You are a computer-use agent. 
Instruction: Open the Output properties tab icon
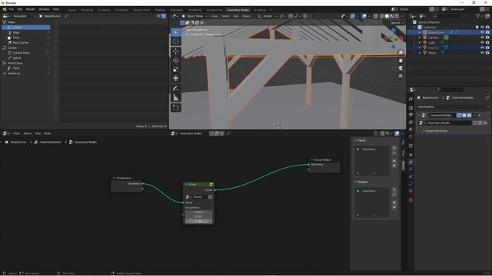coord(411,115)
